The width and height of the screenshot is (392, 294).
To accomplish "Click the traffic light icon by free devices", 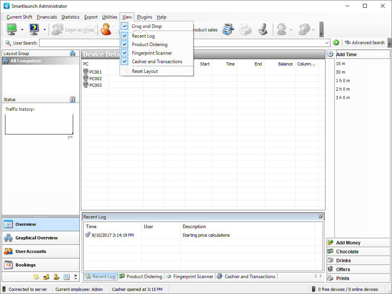I will click(313, 289).
